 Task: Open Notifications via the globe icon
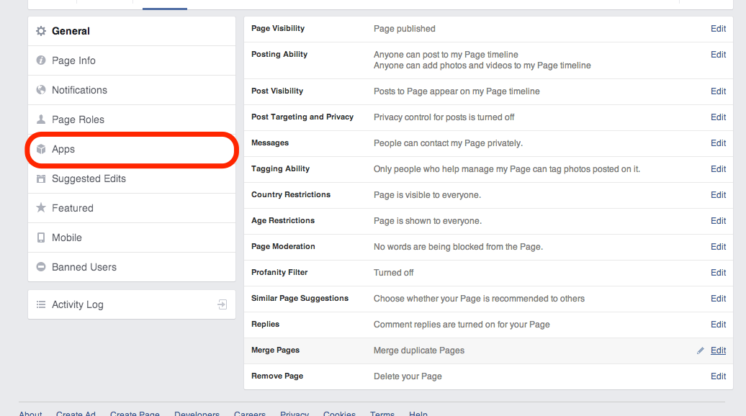[x=40, y=90]
